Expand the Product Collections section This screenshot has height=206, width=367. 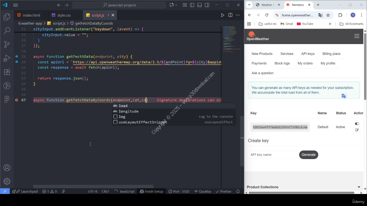click(359, 187)
